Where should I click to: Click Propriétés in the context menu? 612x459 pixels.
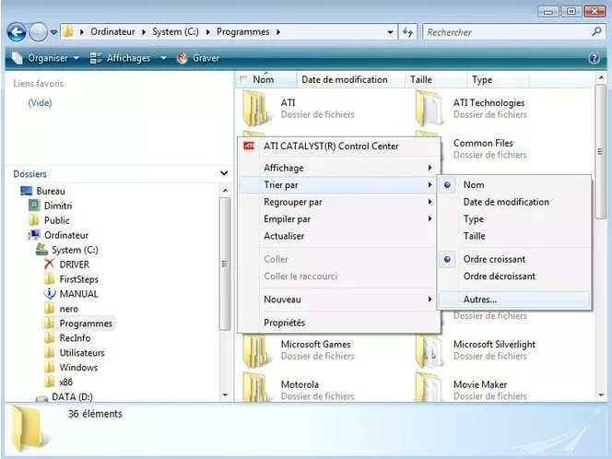[x=284, y=323]
